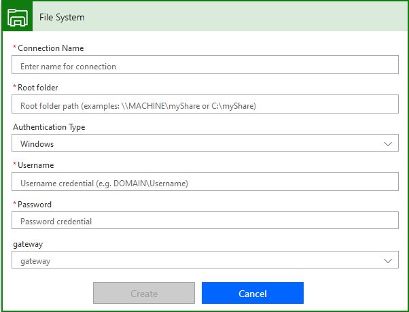Open the Authentication Type dropdown showing Windows

204,143
